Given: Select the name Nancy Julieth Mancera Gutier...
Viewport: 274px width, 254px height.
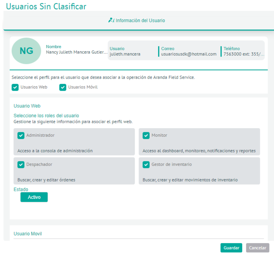Looking at the screenshot, I should 77,52.
